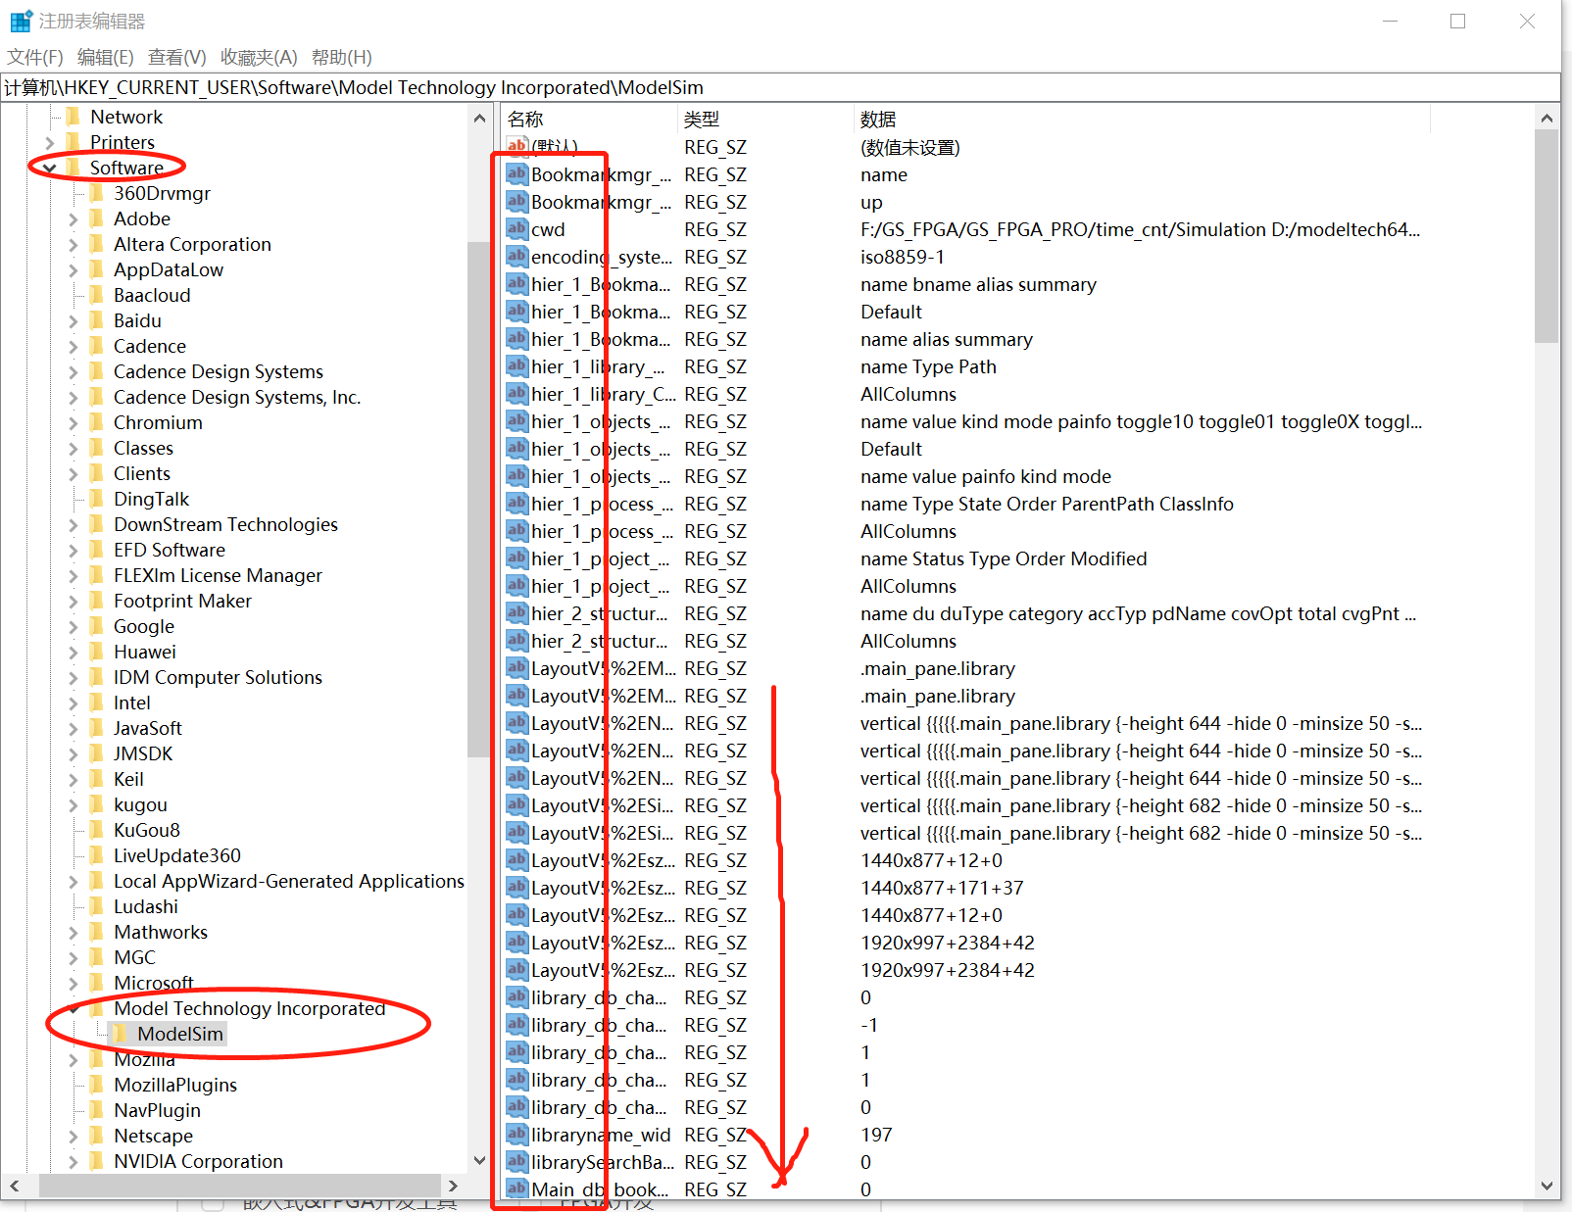Image resolution: width=1572 pixels, height=1212 pixels.
Task: Click the Google folder icon in tree
Action: tap(98, 626)
